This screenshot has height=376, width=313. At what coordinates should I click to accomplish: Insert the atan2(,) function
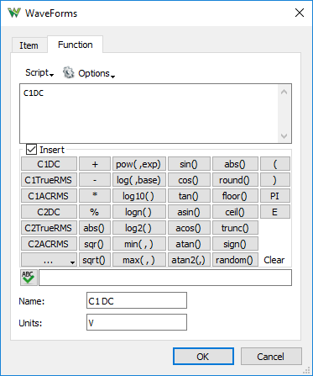[x=189, y=260]
